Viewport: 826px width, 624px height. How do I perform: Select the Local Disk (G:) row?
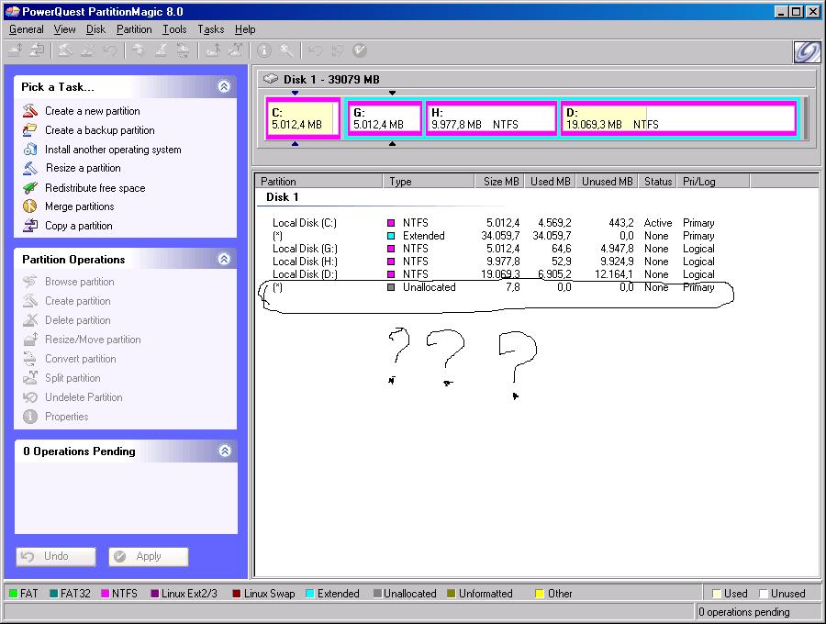click(x=494, y=249)
